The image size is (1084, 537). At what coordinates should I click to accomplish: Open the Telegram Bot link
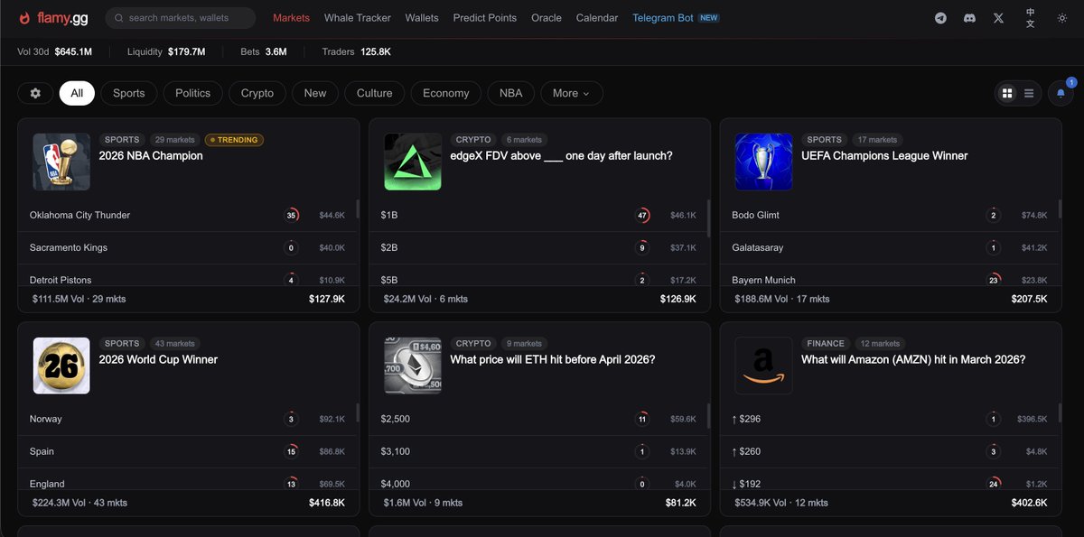coord(676,18)
